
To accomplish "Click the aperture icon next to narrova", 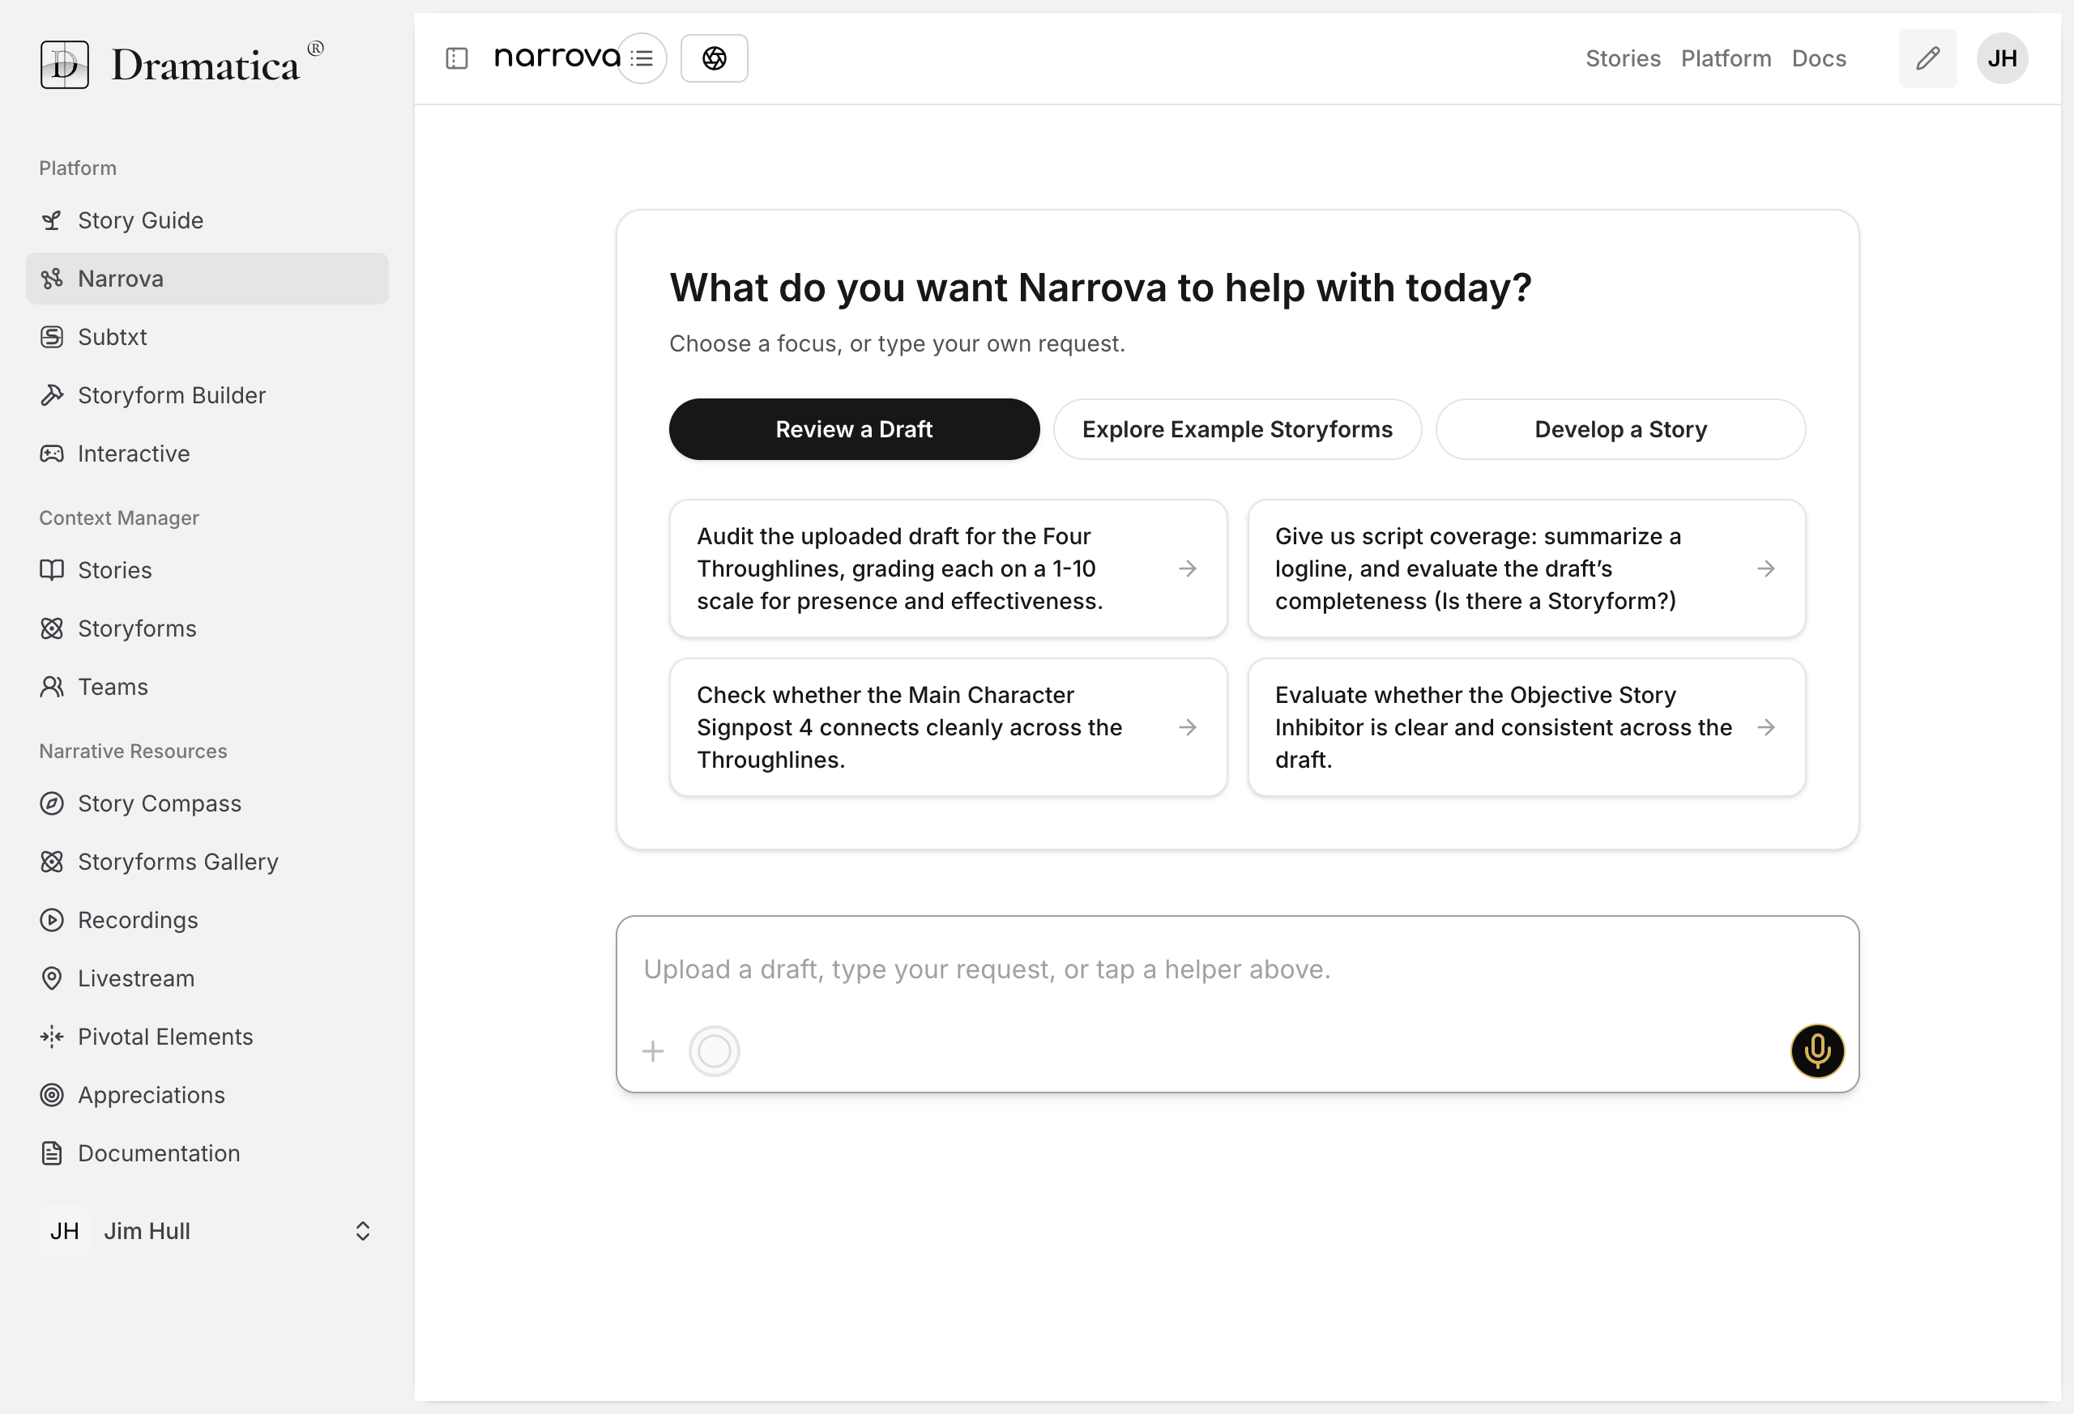I will point(714,58).
